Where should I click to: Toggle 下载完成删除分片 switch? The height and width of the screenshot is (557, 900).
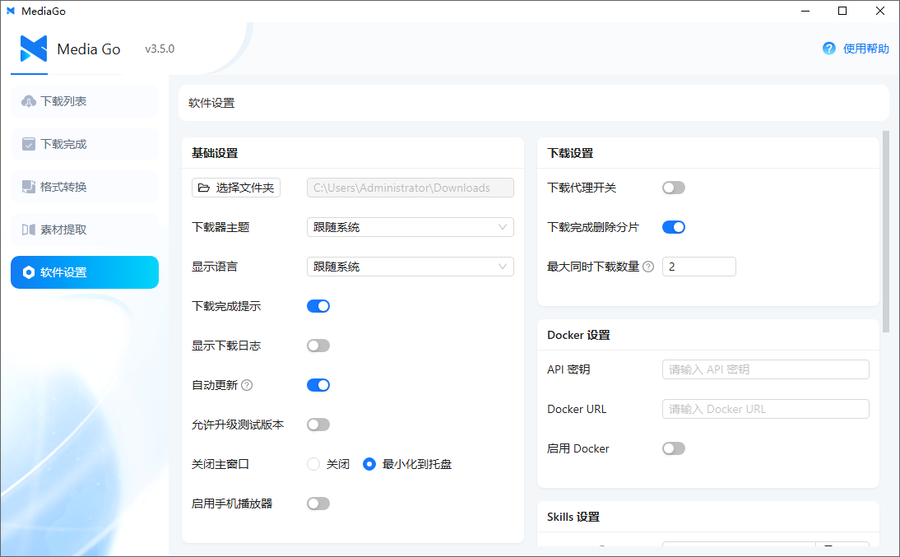click(673, 227)
